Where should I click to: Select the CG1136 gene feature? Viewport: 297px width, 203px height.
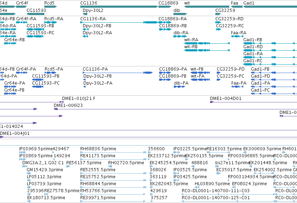tap(119, 7)
